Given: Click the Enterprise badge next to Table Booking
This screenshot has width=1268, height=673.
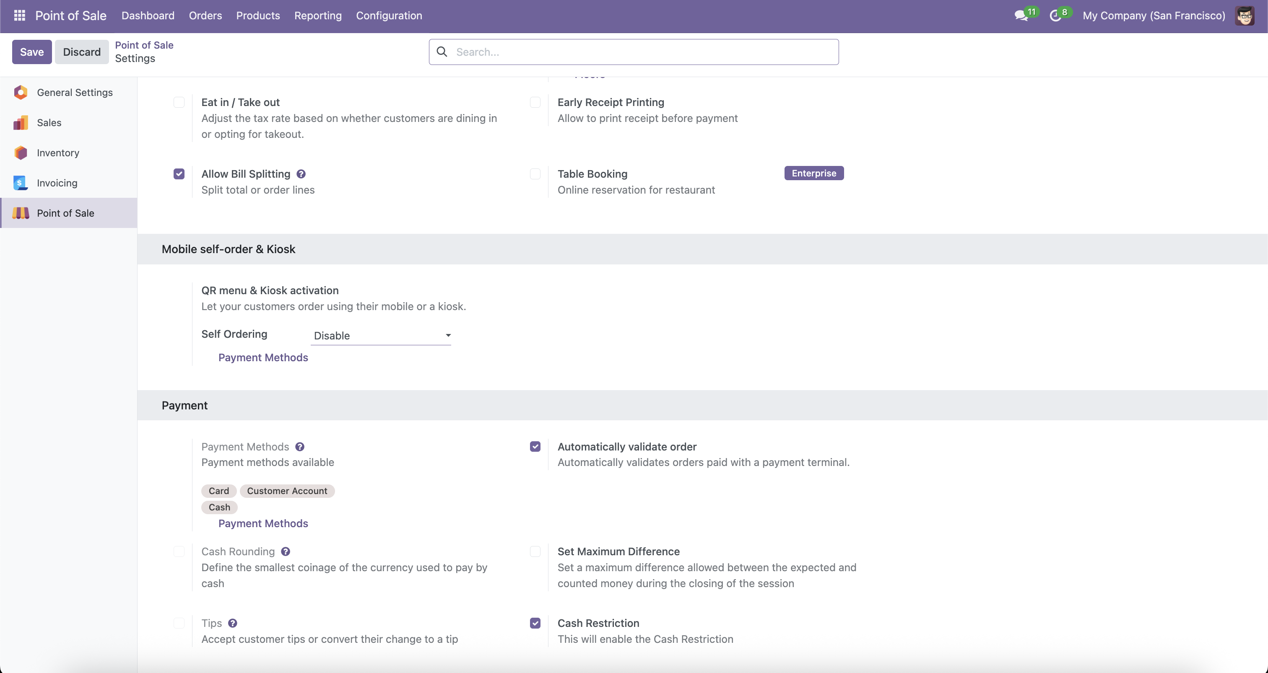Looking at the screenshot, I should (814, 173).
